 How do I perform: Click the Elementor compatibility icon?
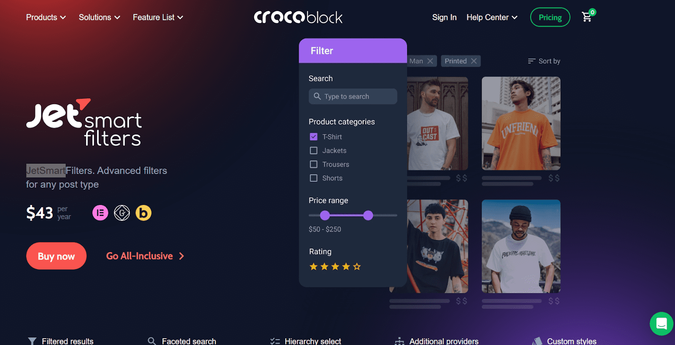tap(100, 213)
